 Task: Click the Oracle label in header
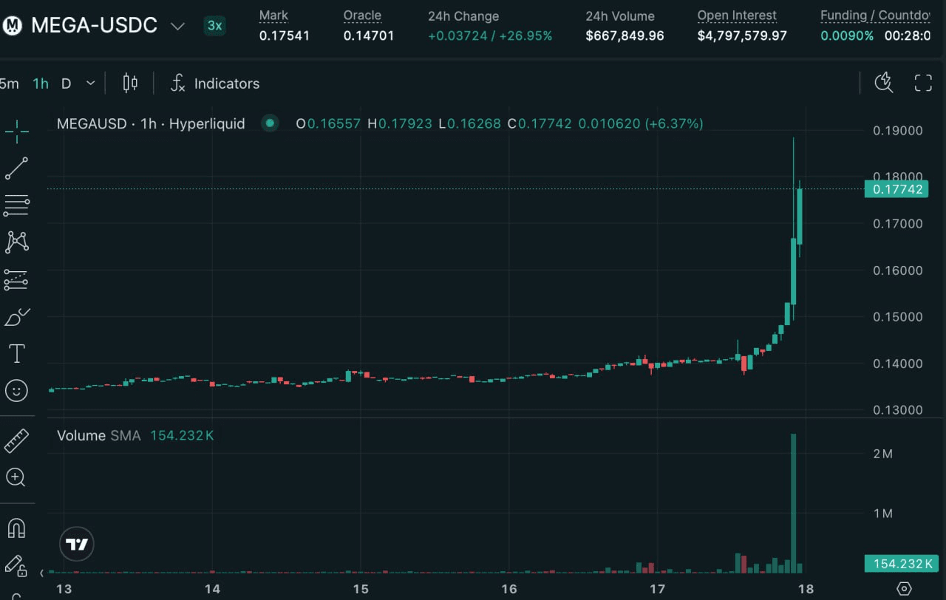point(362,16)
